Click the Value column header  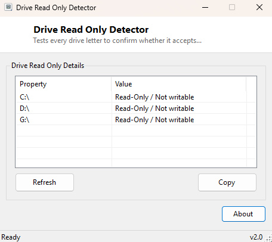(x=179, y=84)
